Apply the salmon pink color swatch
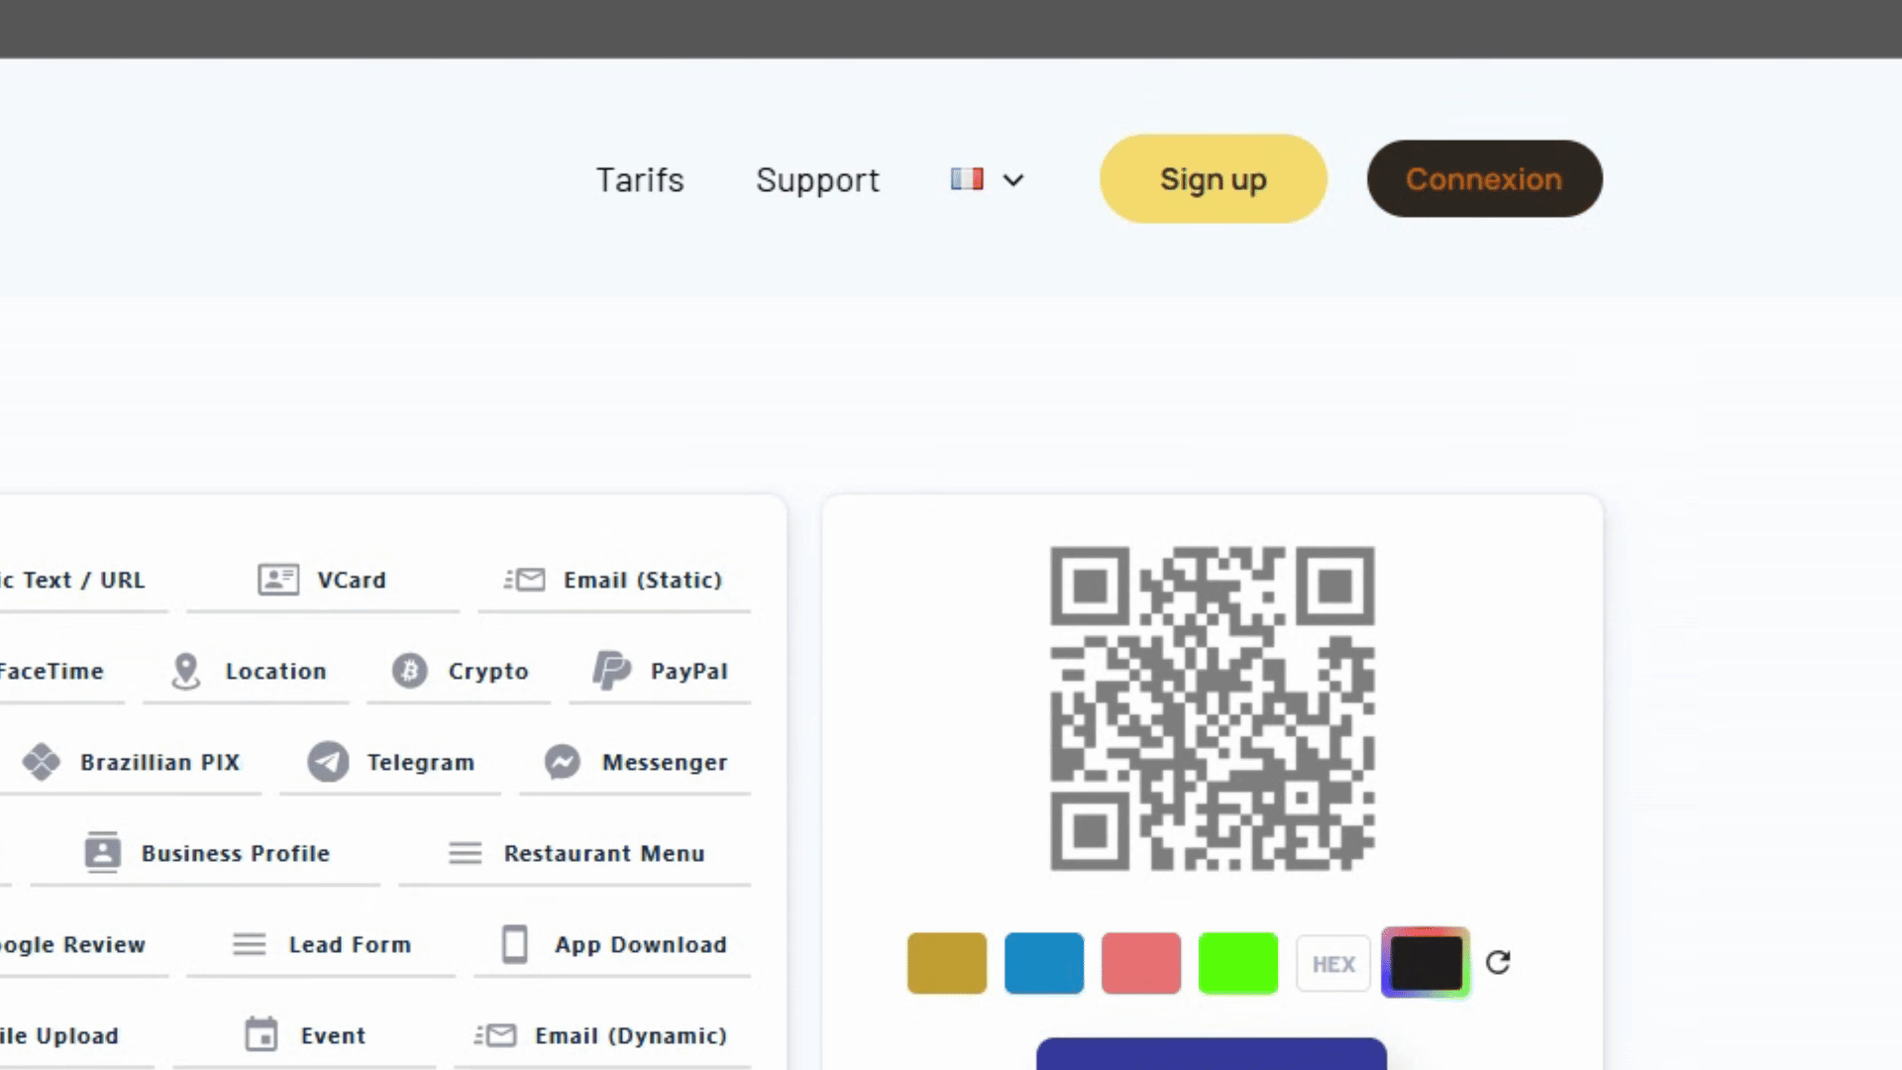Image resolution: width=1902 pixels, height=1070 pixels. [x=1141, y=963]
